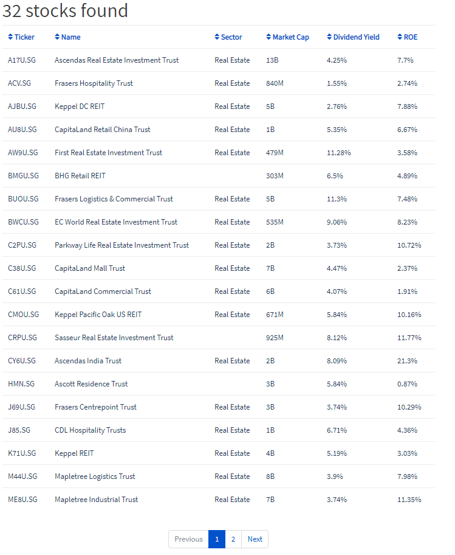Click the sort arrows icon beside Dividend Yield
455x555 pixels.
tap(329, 37)
